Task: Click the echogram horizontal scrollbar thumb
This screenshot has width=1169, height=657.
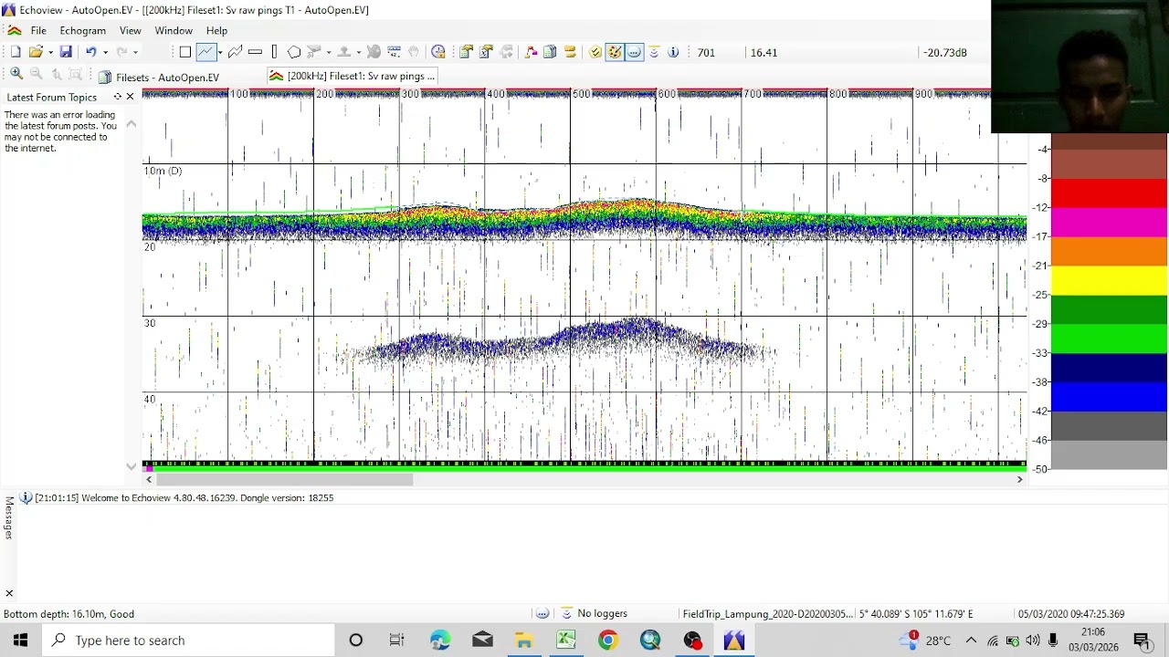Action: tap(284, 479)
